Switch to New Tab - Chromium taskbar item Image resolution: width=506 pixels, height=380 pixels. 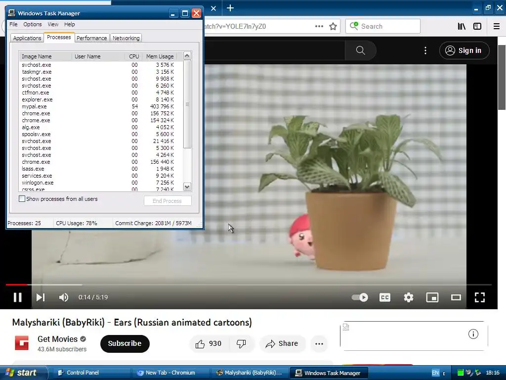tap(170, 373)
